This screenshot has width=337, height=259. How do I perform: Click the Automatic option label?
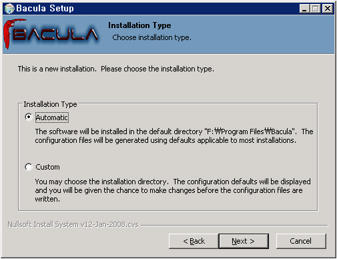[x=52, y=117]
